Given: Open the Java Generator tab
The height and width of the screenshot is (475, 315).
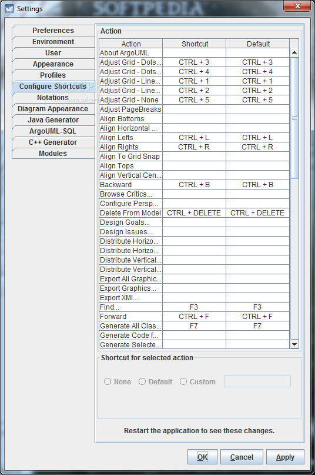Looking at the screenshot, I should click(53, 120).
